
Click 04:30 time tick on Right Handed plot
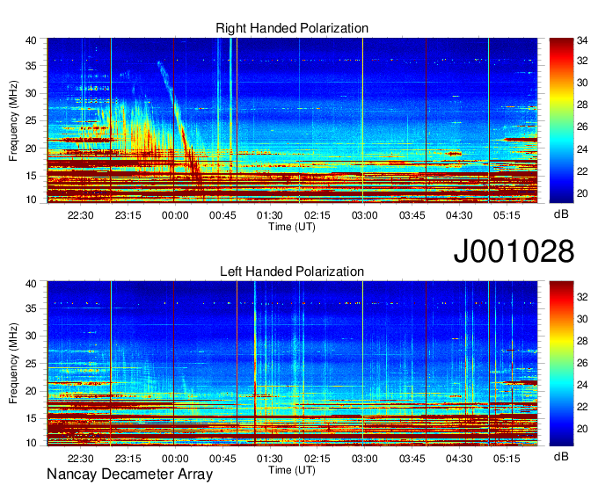(459, 215)
